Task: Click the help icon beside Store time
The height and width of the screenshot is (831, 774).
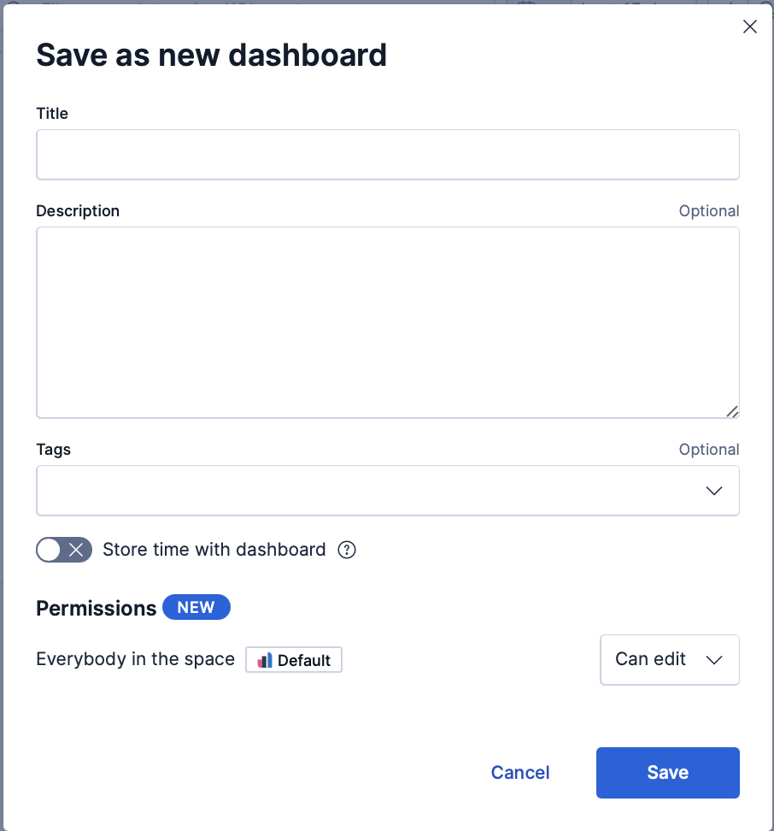Action: [347, 550]
